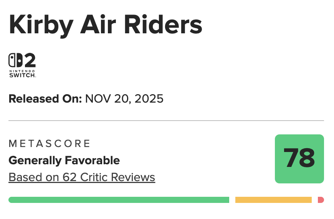Click the "Kirby Air Riders" game title
The width and height of the screenshot is (334, 219).
click(x=106, y=25)
